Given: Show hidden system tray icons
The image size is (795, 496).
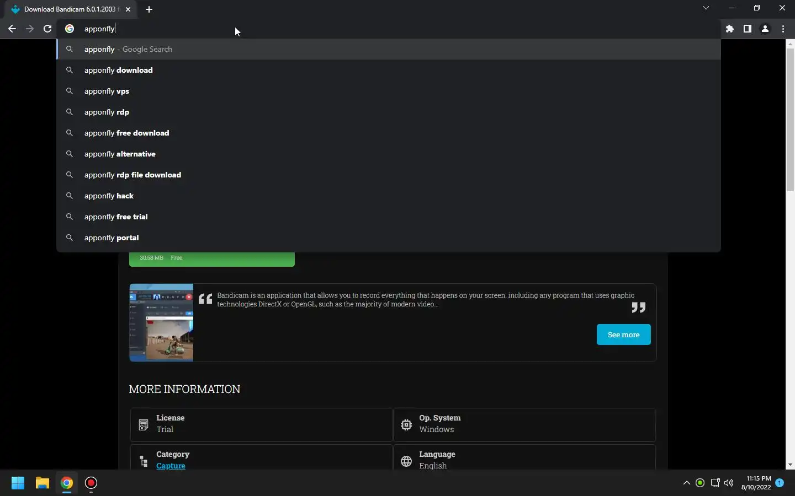Looking at the screenshot, I should (687, 483).
